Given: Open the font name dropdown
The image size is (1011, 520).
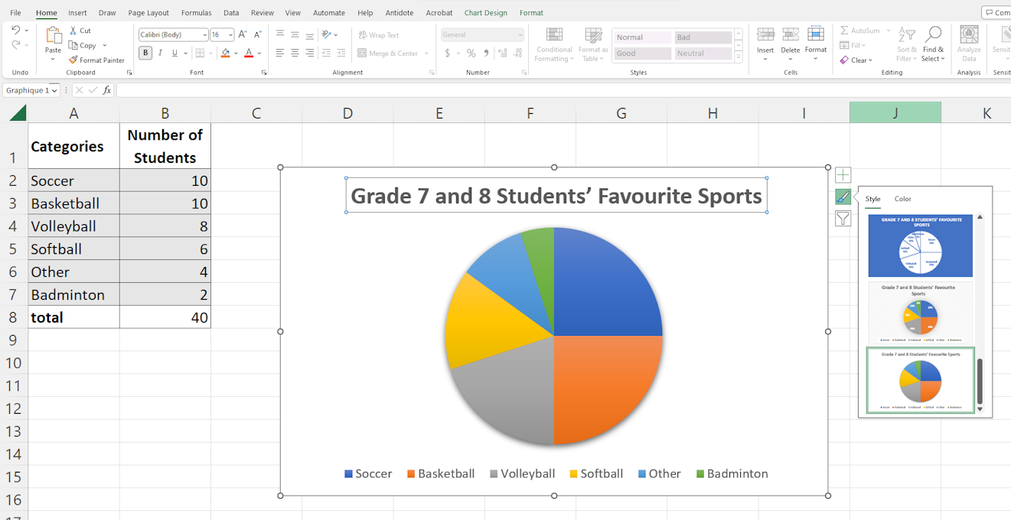Looking at the screenshot, I should pos(204,35).
